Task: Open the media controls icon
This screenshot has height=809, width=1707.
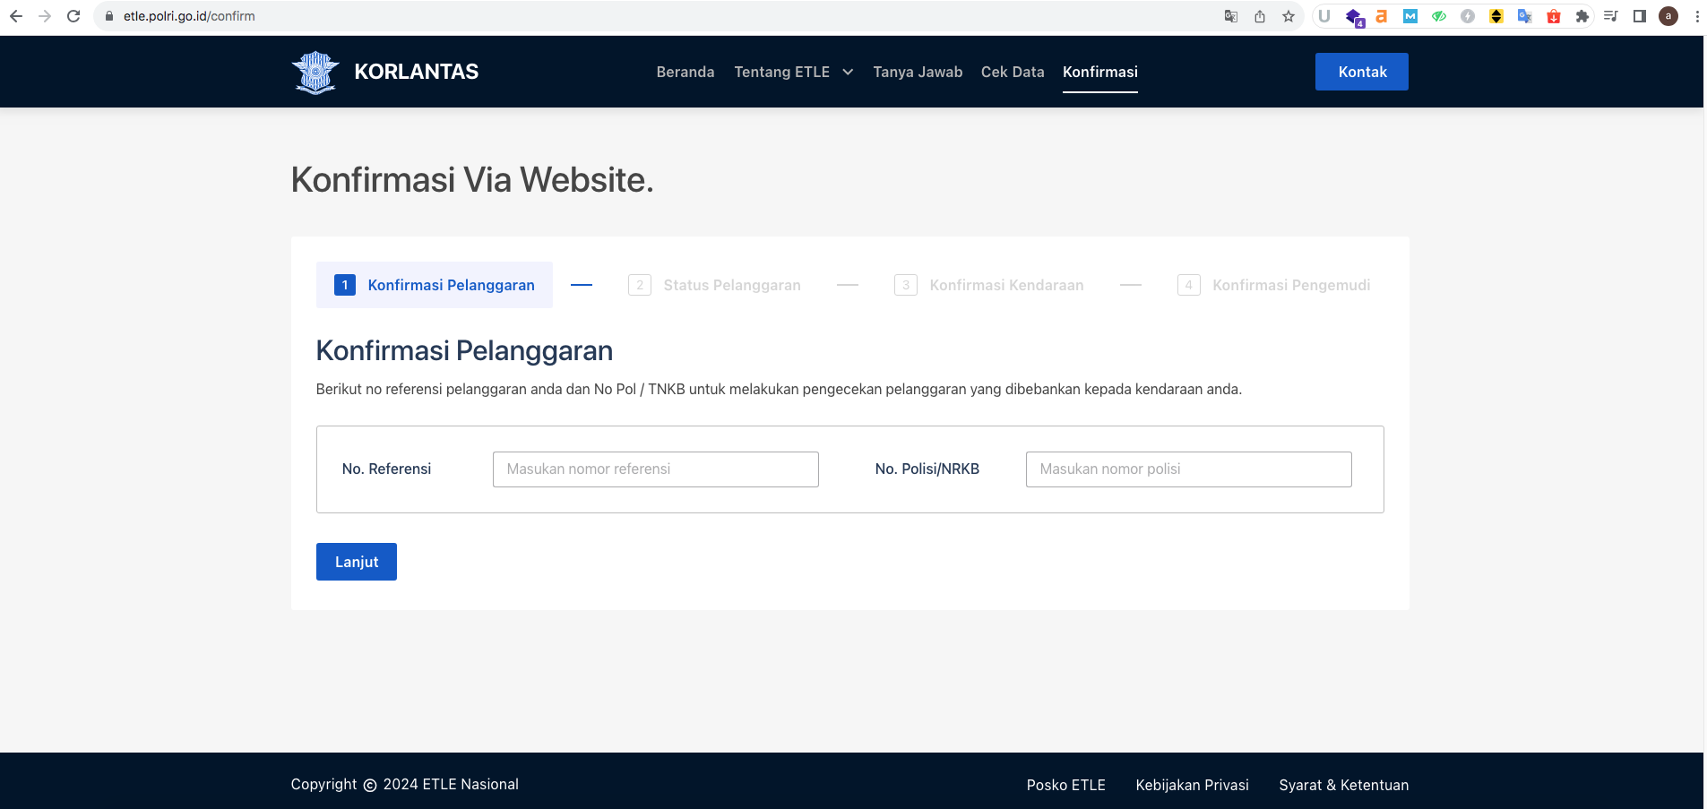Action: [1611, 16]
